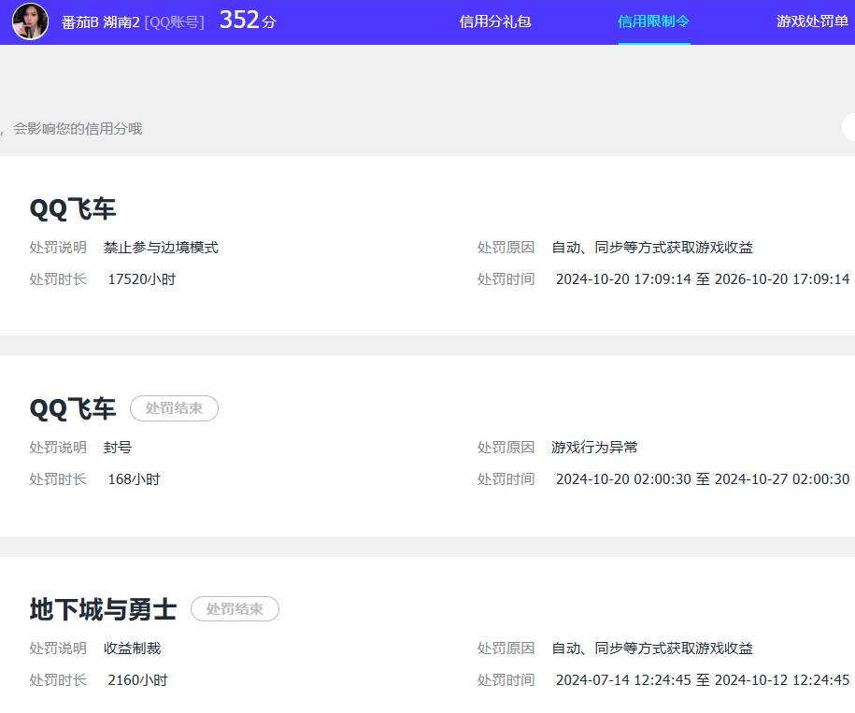Screen dimensions: 855x713
Task: Open the 信用分礼包 tab
Action: point(495,21)
